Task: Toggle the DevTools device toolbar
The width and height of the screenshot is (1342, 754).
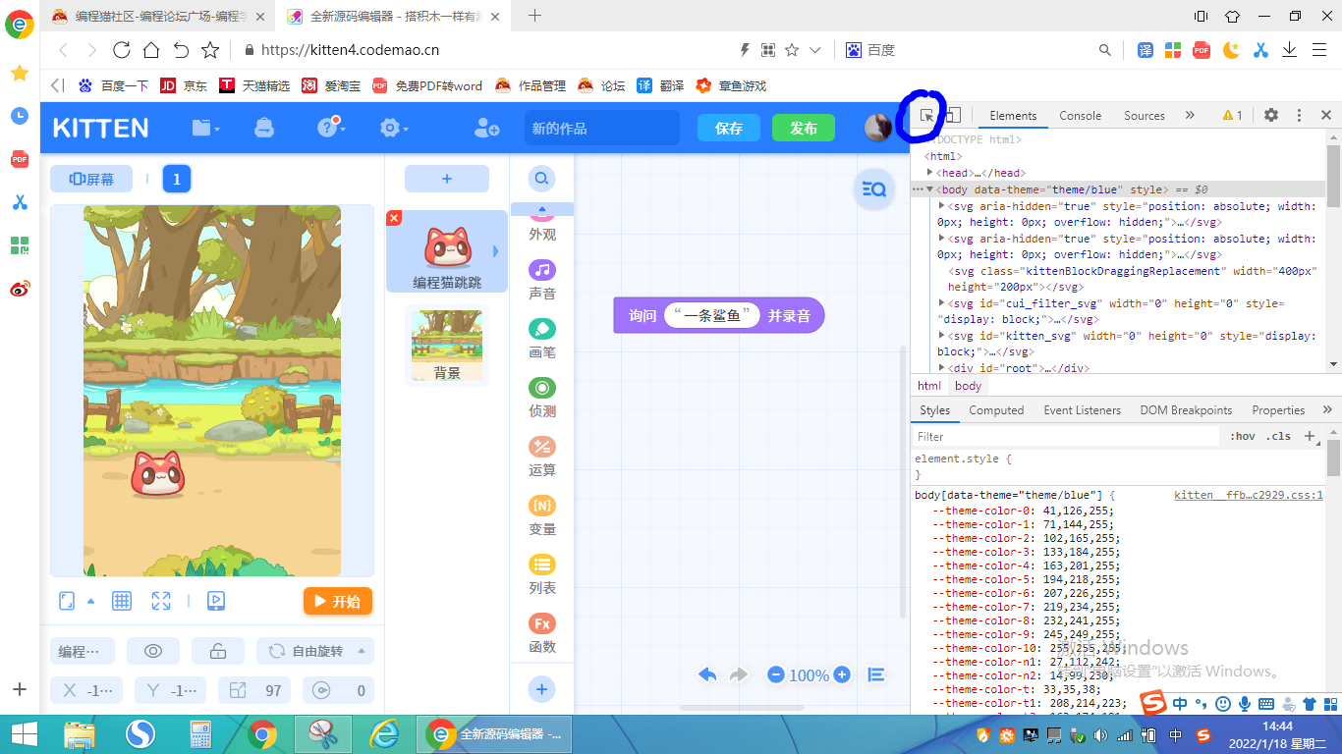Action: click(953, 116)
